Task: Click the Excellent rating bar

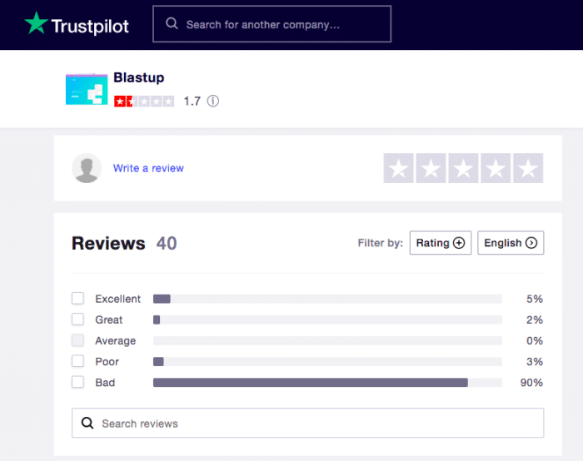Action: pos(327,299)
